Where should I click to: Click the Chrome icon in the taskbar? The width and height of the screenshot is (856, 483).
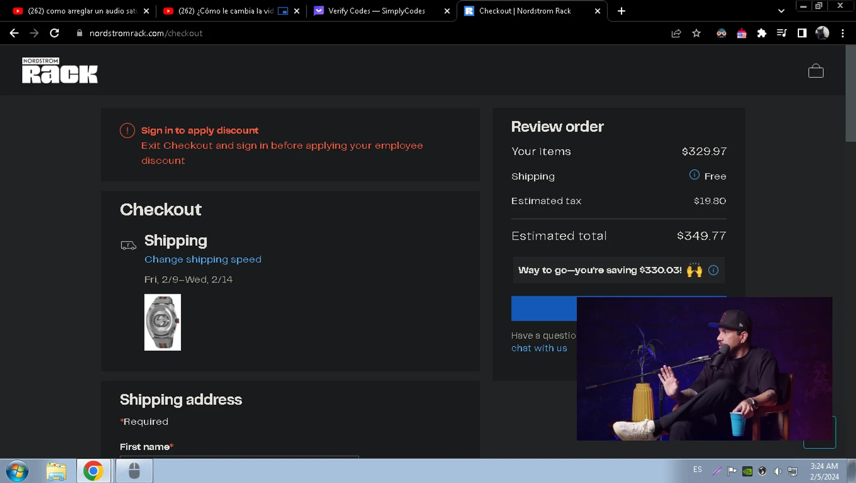click(93, 471)
